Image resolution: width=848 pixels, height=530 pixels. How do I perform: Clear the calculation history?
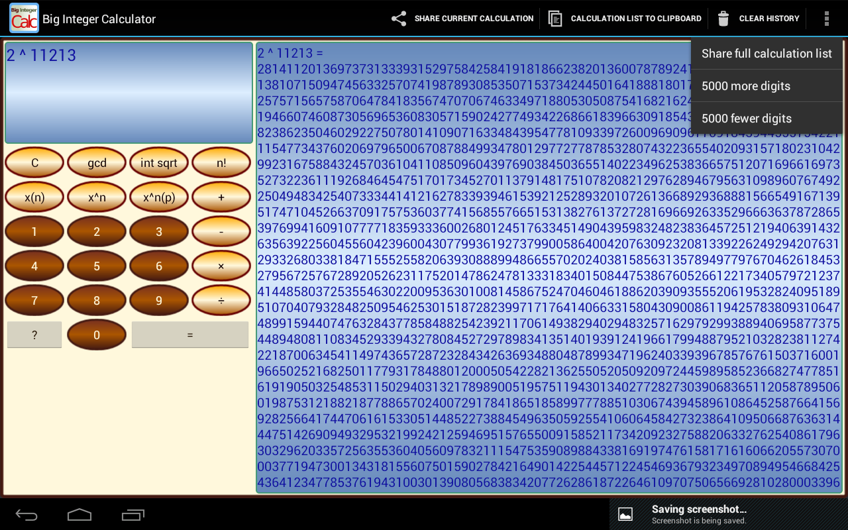(758, 18)
